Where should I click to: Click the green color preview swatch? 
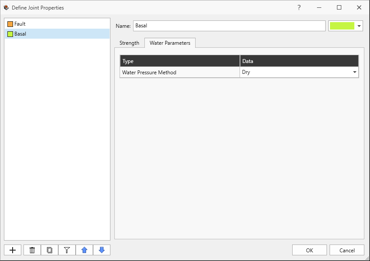coord(342,26)
